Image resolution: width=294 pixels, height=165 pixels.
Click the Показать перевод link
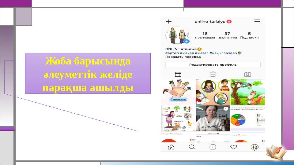point(183,57)
